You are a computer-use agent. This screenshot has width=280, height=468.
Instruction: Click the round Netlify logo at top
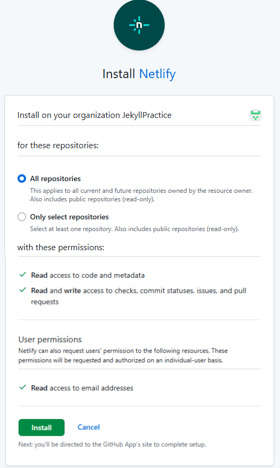139,25
